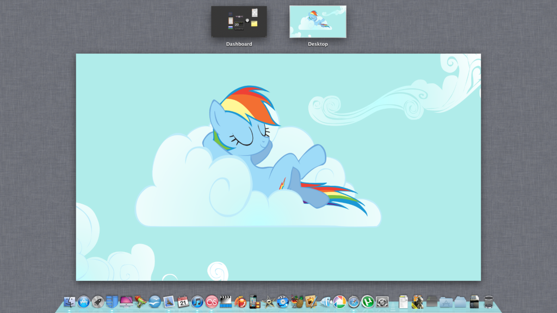Open the Applications folder stack
Viewport: 557px width, 313px height.
pyautogui.click(x=446, y=302)
